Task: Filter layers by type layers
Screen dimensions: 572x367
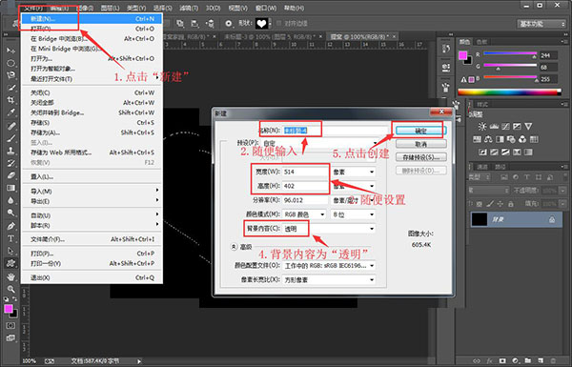Action: point(527,177)
